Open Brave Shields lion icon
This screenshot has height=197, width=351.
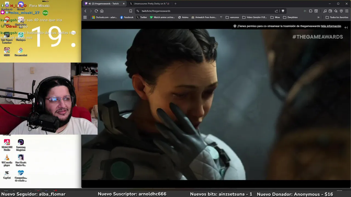(x=283, y=11)
